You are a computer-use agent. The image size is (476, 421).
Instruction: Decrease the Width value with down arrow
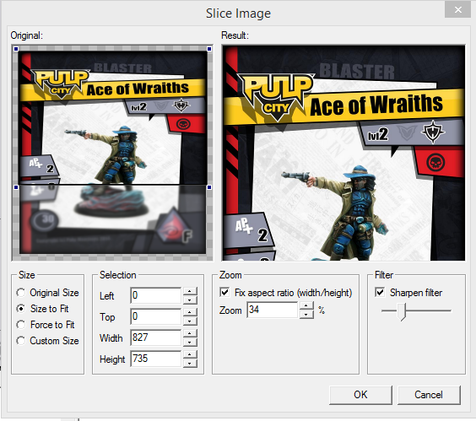(x=190, y=342)
